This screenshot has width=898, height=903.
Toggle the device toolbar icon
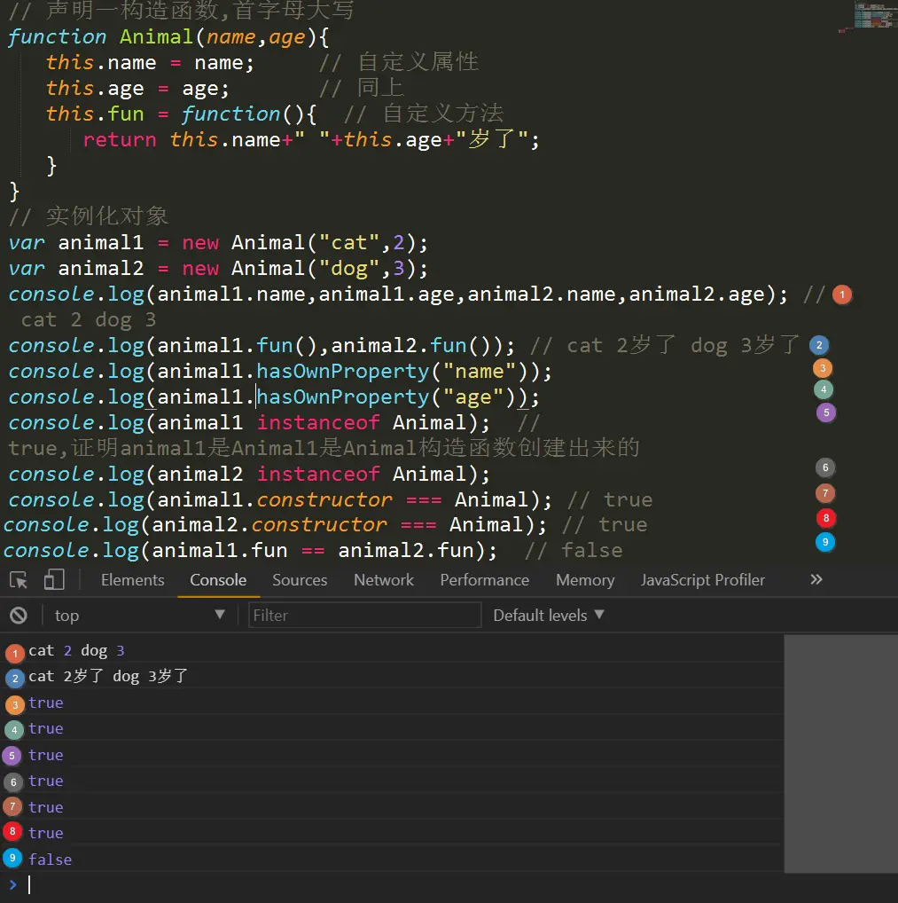54,579
